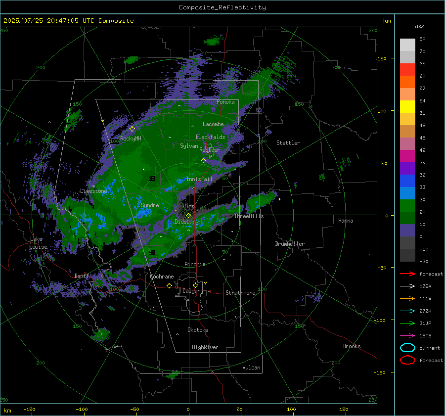Click the Calgary city label
This screenshot has width=445, height=416.
coord(193,291)
